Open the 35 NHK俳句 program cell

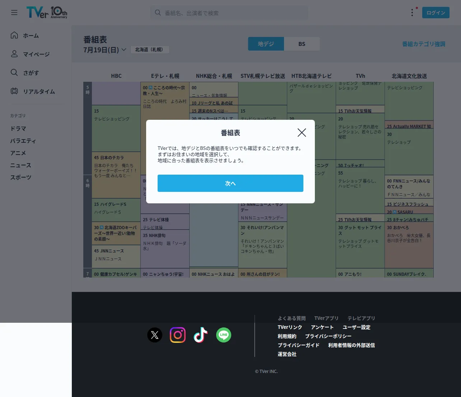[165, 249]
